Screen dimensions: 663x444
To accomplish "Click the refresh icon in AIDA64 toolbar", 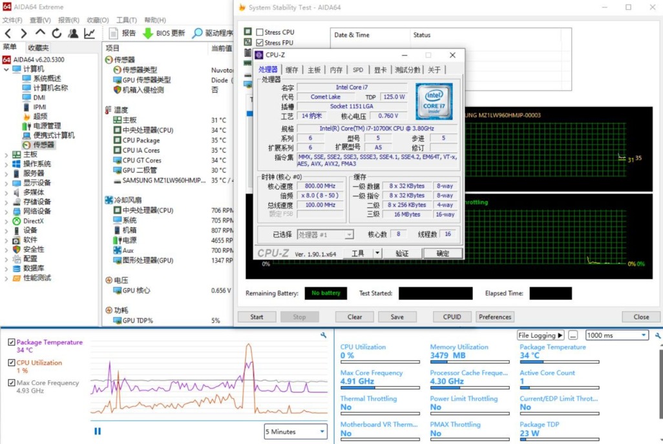I will pos(58,34).
